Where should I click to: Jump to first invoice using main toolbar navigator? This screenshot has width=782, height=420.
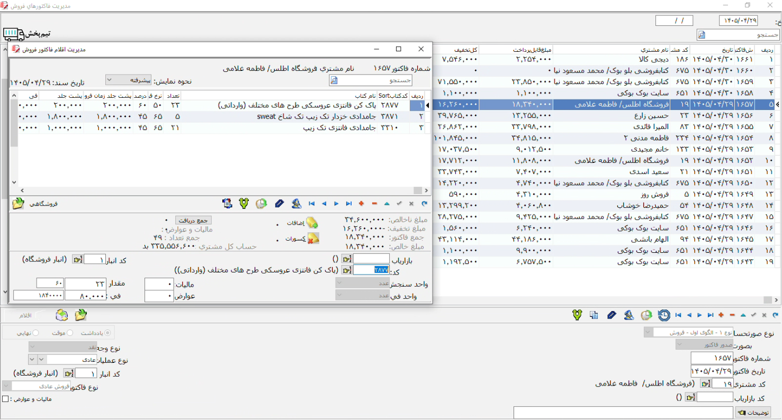point(678,315)
